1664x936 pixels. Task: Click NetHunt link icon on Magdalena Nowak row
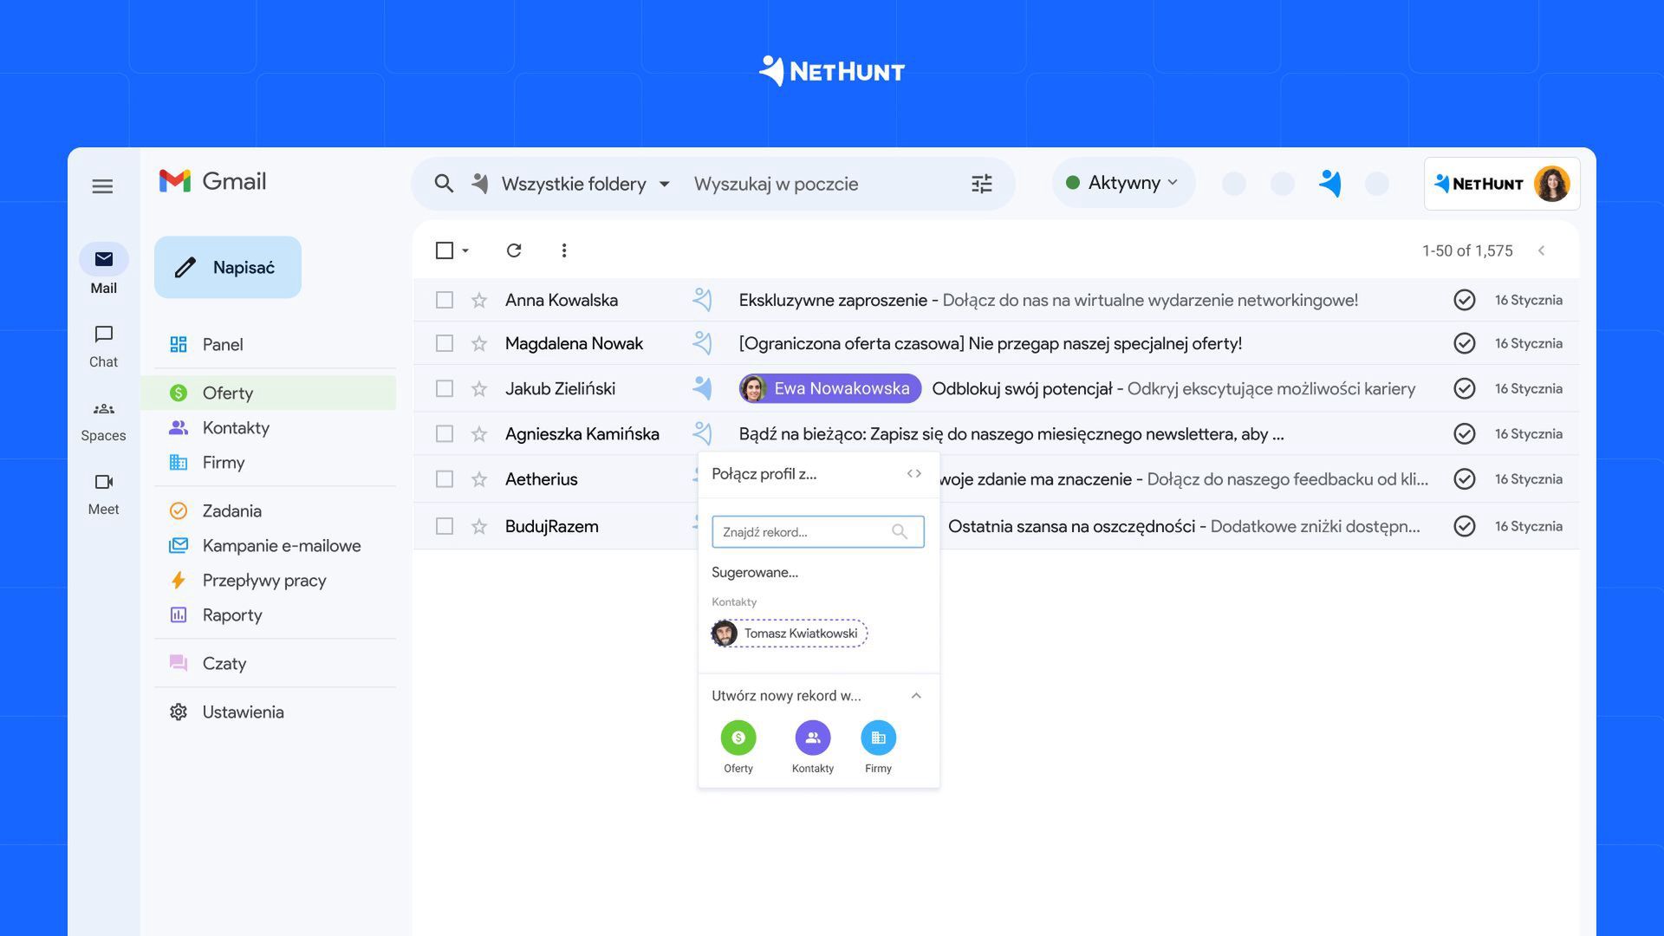702,343
